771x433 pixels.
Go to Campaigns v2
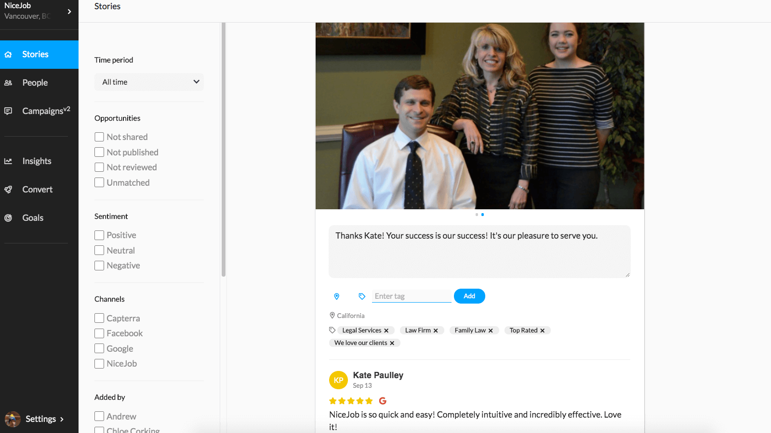pos(39,111)
